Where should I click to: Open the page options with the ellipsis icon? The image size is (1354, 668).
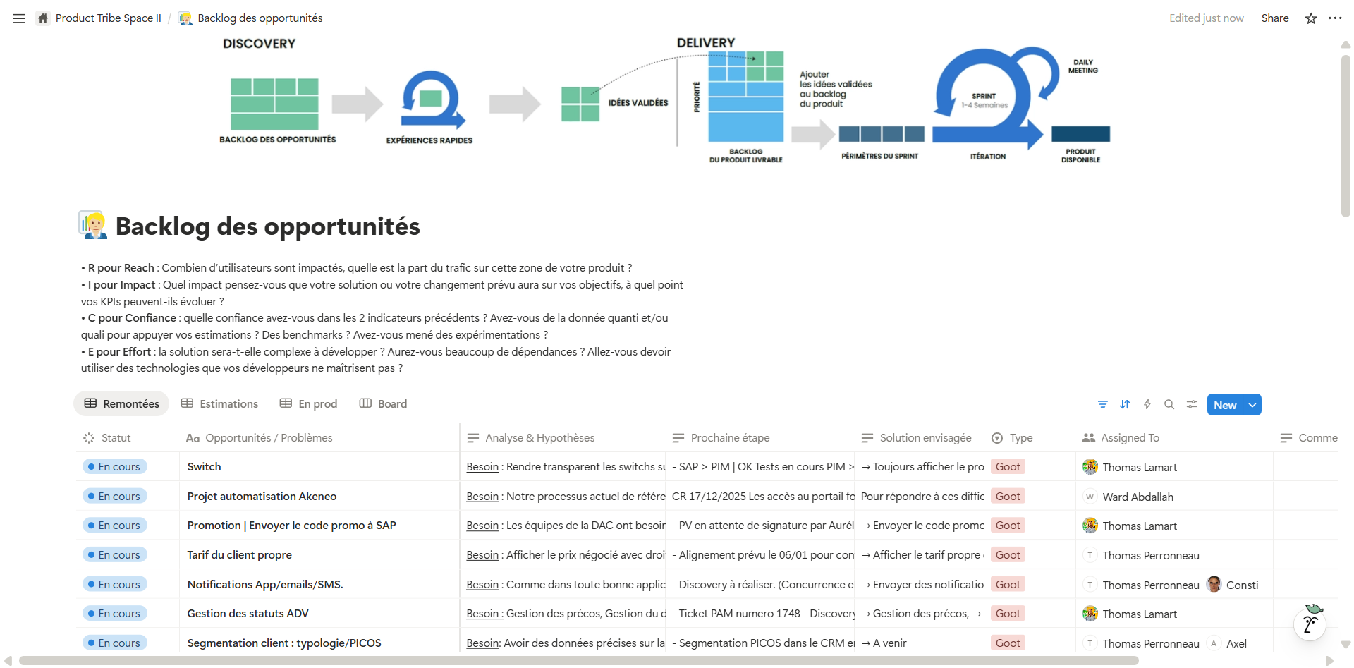click(1336, 18)
